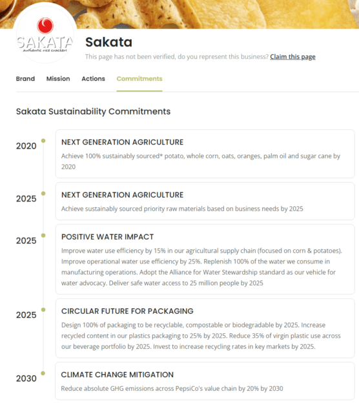Click the 'Claim this page' link

[292, 57]
